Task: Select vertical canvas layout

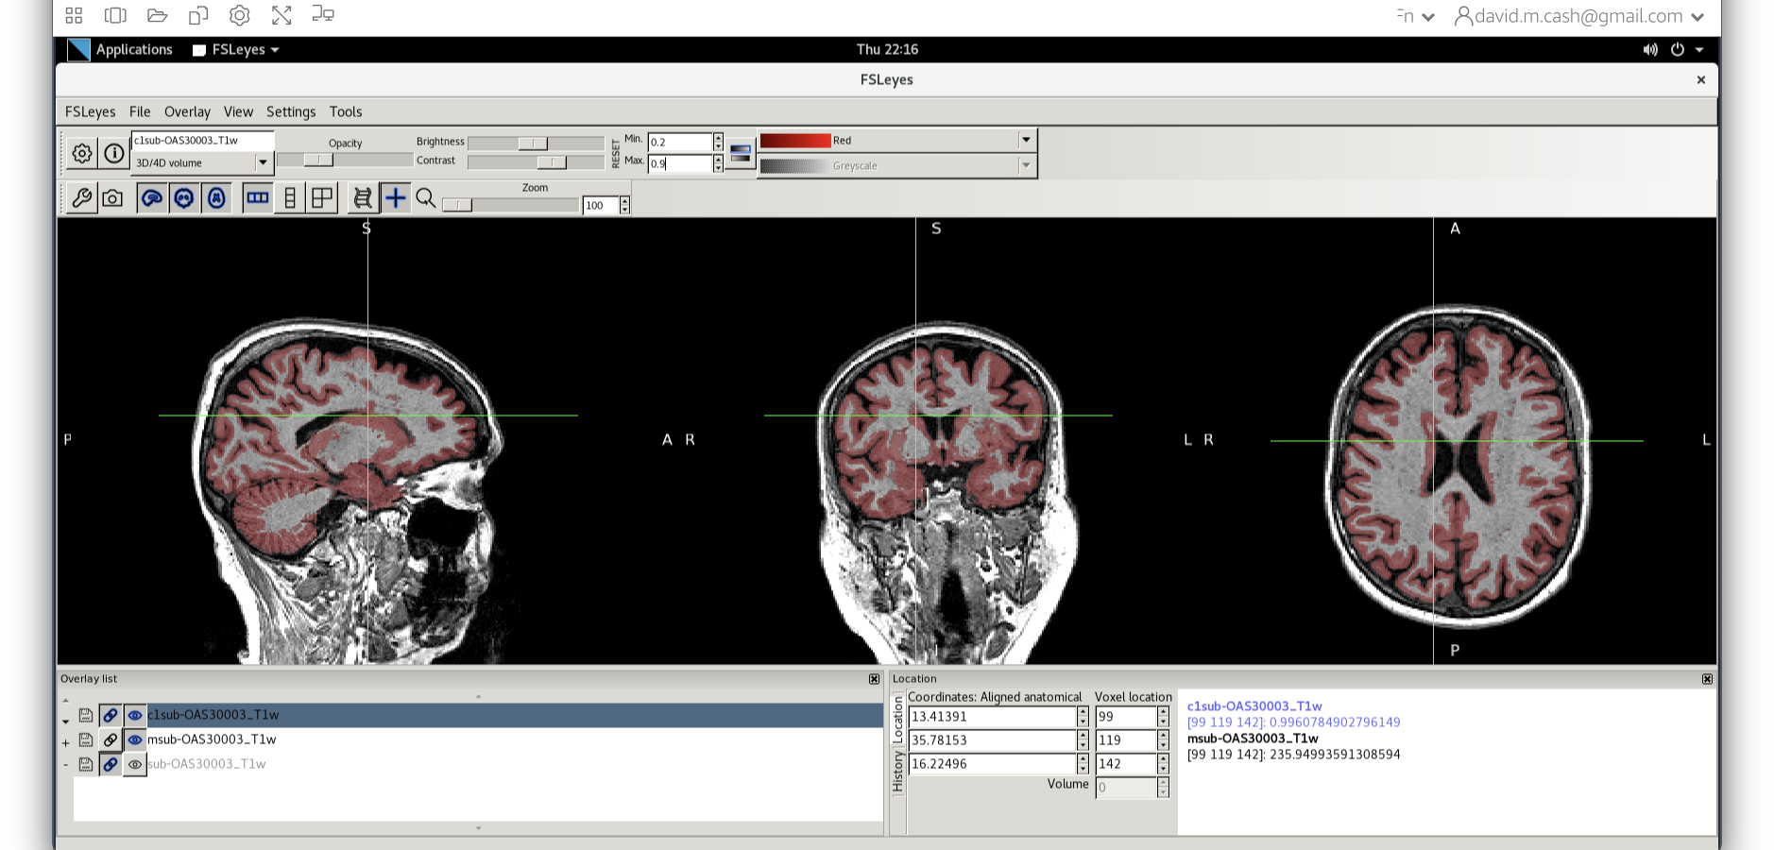Action: [290, 198]
